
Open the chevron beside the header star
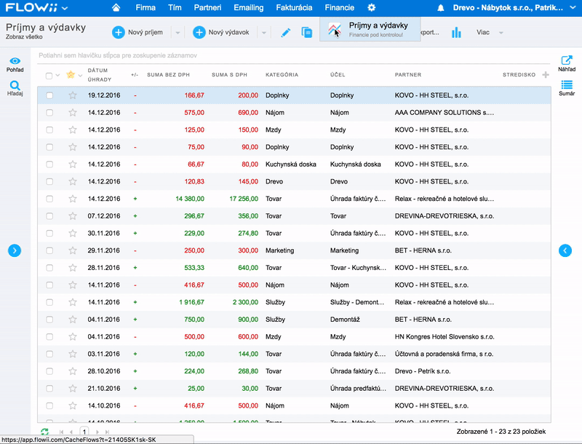tap(80, 75)
